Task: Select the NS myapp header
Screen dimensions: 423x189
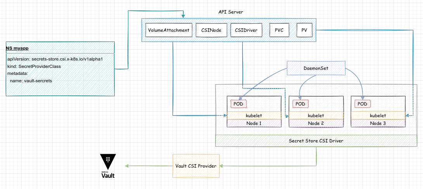Action: tap(60, 48)
